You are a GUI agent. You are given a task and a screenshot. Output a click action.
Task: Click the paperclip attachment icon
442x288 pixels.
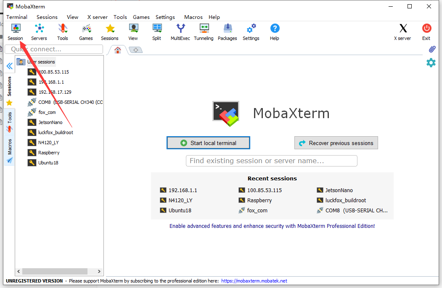click(x=432, y=49)
